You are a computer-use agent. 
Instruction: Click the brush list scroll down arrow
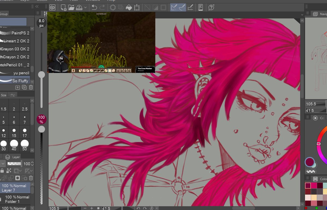pos(32,82)
